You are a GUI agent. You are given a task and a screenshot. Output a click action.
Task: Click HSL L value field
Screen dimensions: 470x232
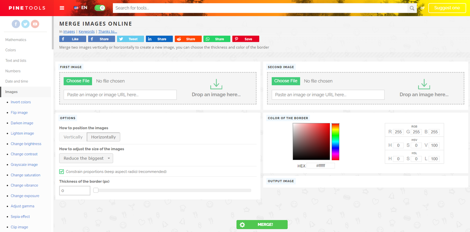pyautogui.click(x=434, y=159)
